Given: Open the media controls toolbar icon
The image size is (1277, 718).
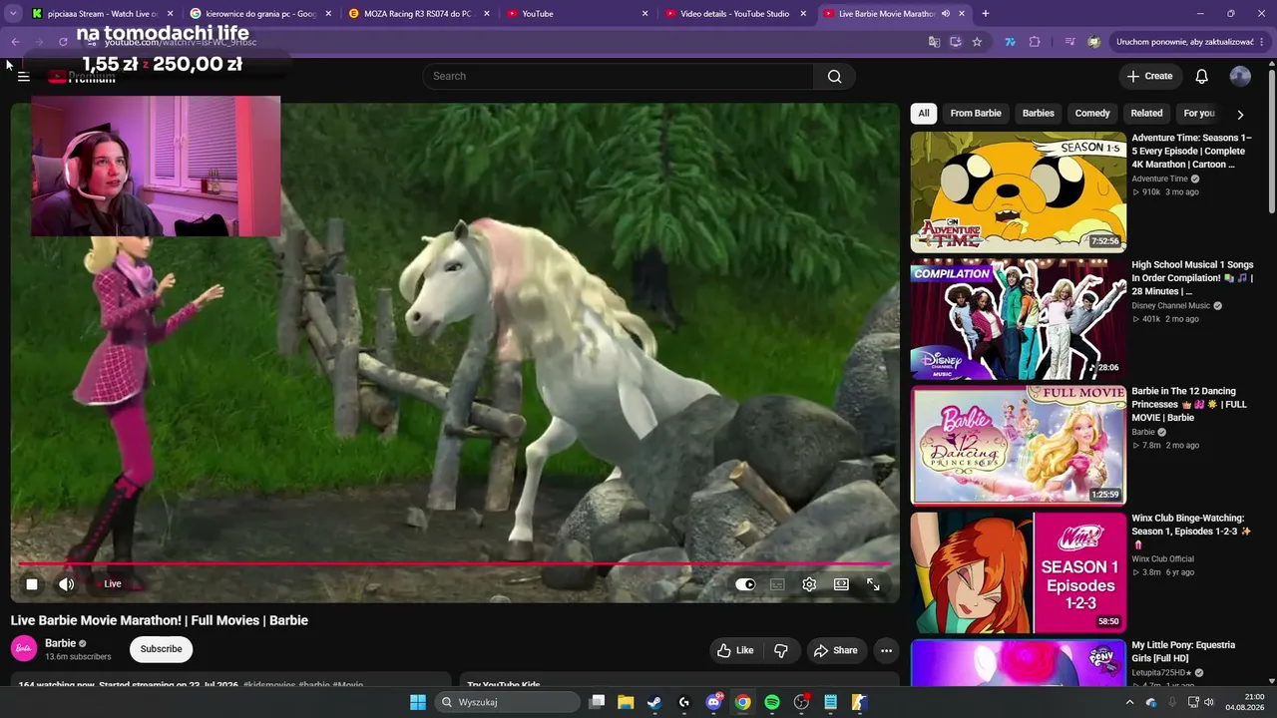Looking at the screenshot, I should (1069, 42).
